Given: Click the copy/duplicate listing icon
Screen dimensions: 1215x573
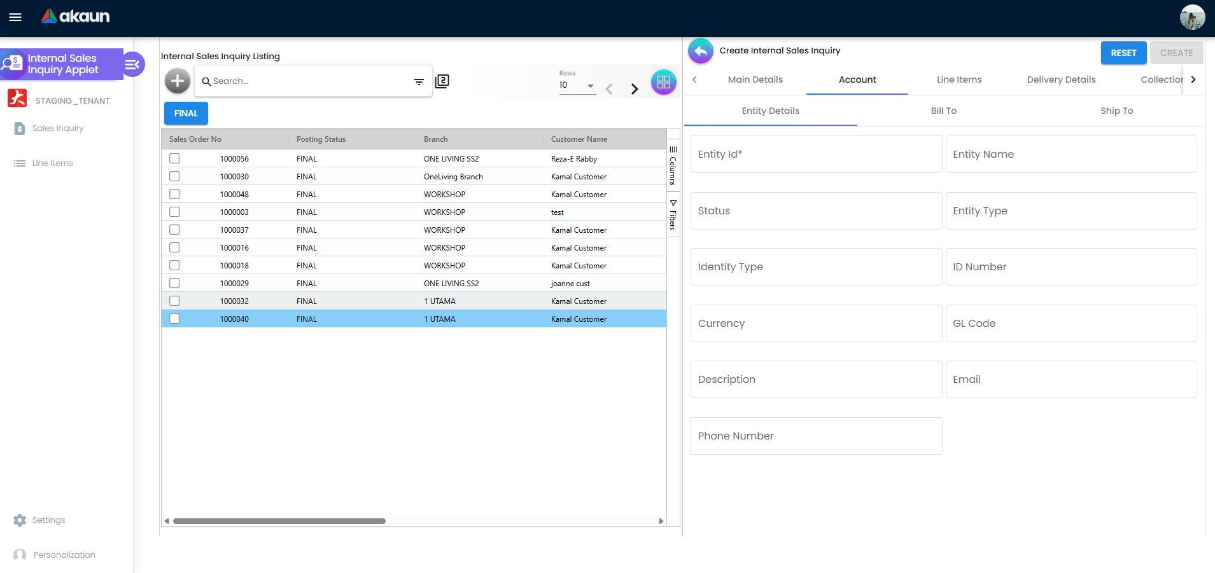Looking at the screenshot, I should [x=442, y=81].
